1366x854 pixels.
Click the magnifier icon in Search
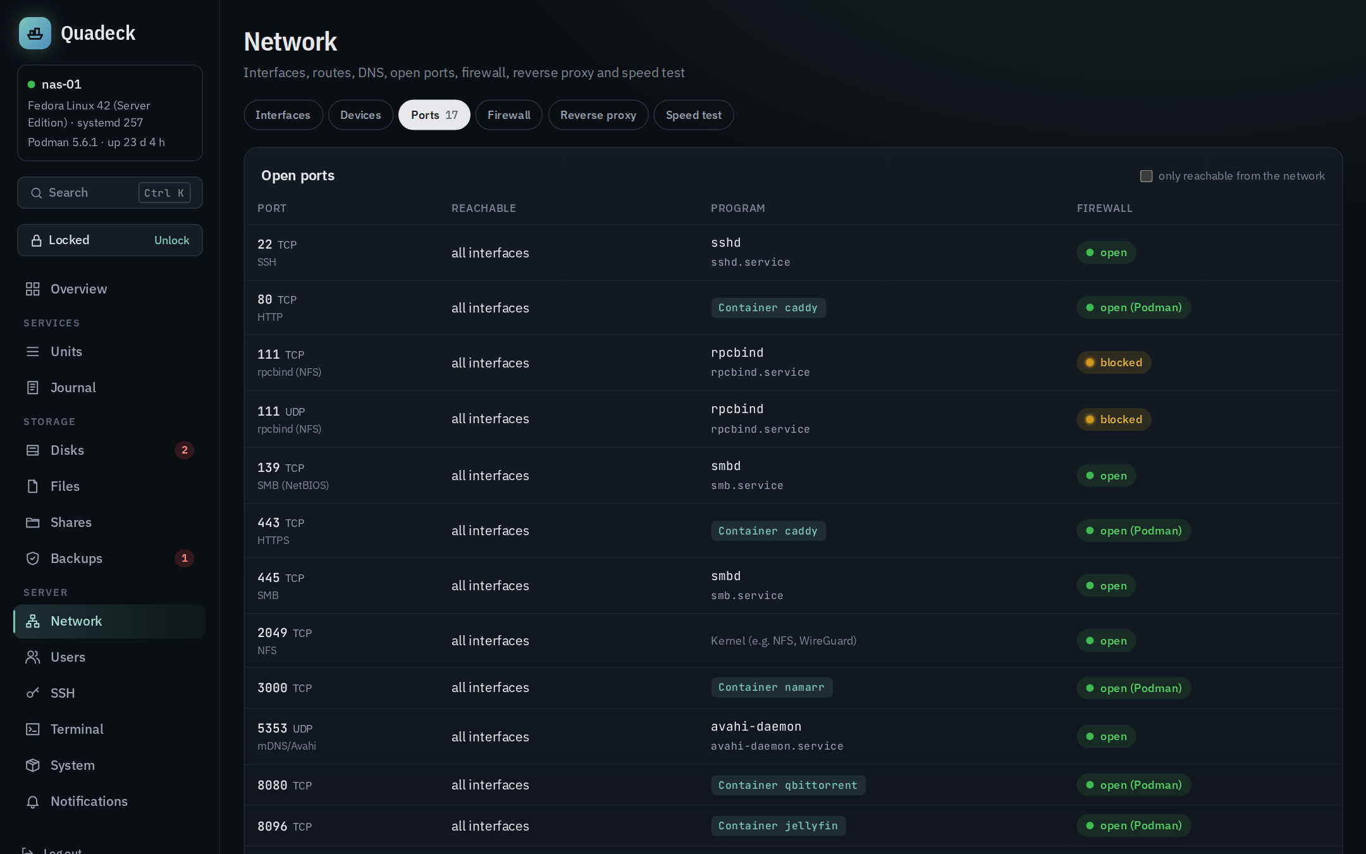point(37,193)
